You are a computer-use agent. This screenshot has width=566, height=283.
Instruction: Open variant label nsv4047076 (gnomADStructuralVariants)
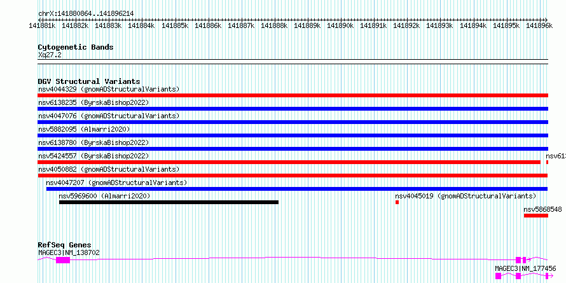(x=109, y=116)
